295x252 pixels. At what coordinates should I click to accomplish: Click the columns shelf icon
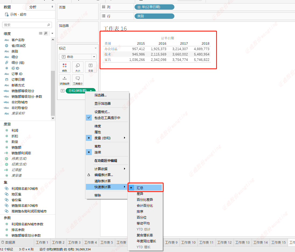[x=103, y=7]
